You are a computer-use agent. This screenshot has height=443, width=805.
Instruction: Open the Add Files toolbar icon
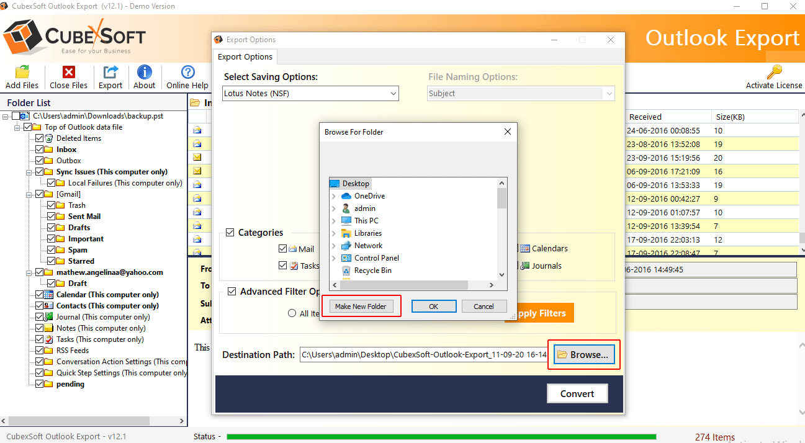(x=22, y=72)
